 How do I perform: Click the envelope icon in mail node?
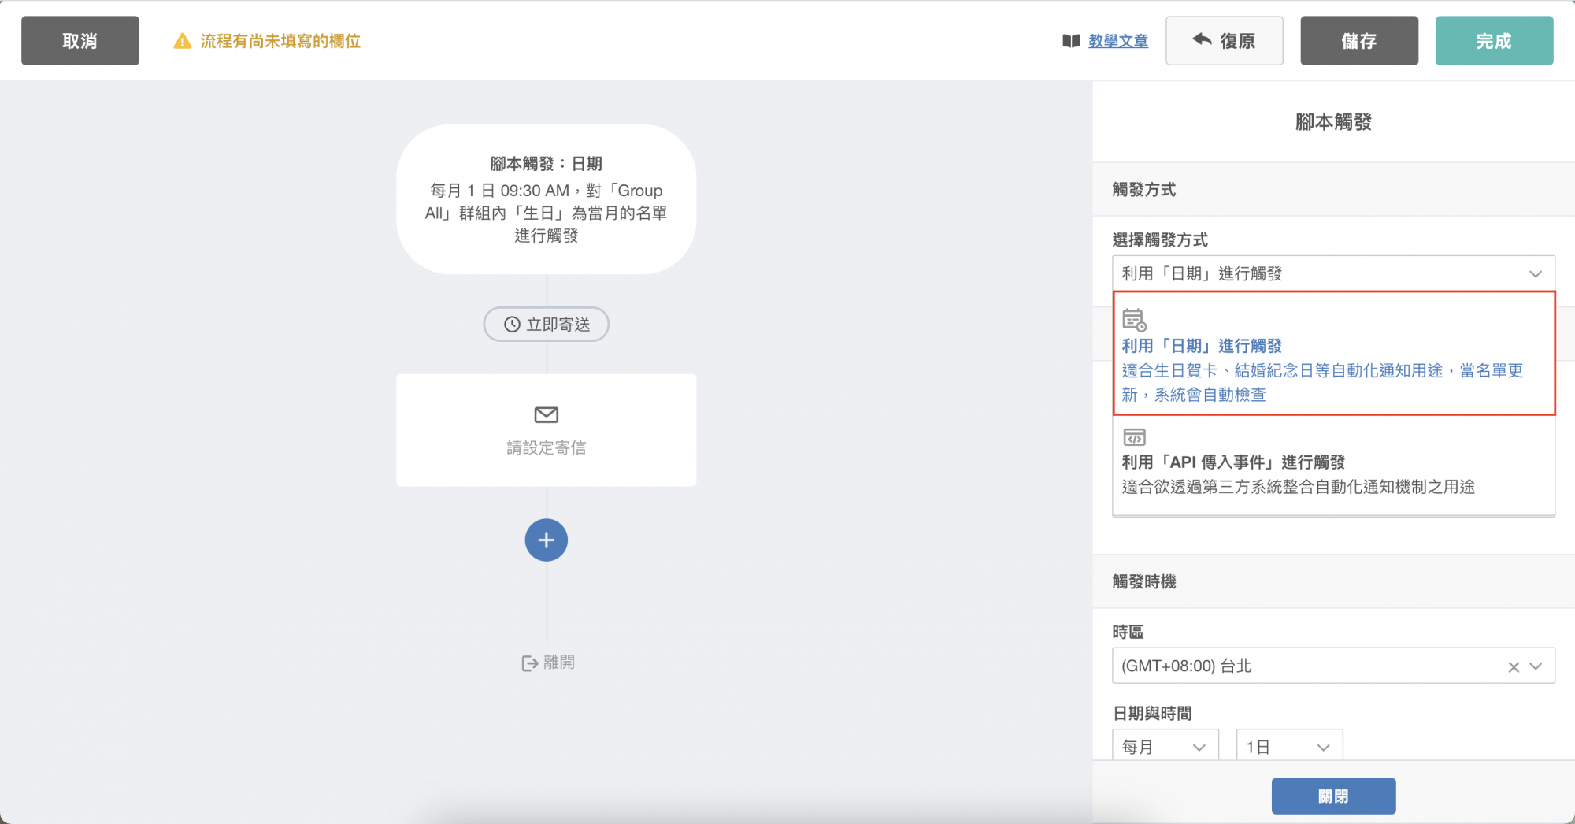coord(547,414)
